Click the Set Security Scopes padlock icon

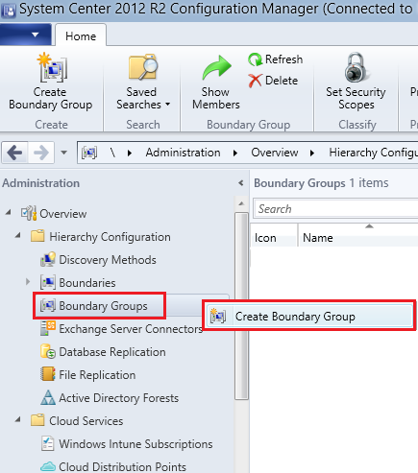tap(356, 67)
